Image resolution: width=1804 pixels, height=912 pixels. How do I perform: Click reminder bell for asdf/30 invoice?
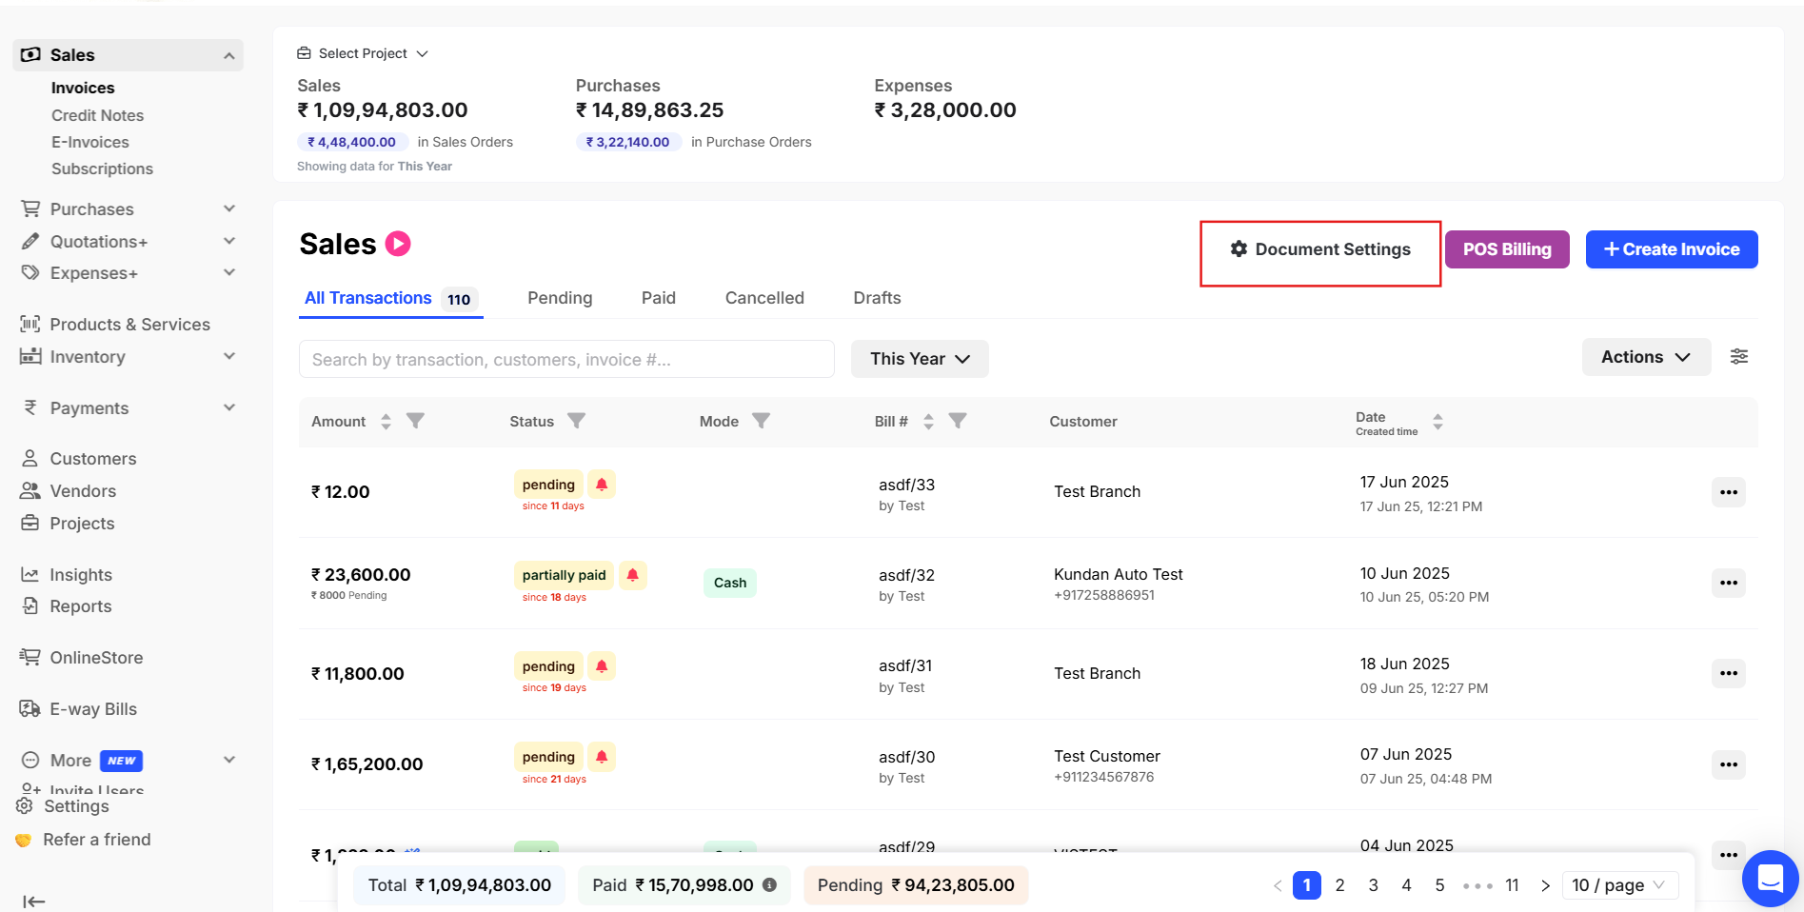602,757
